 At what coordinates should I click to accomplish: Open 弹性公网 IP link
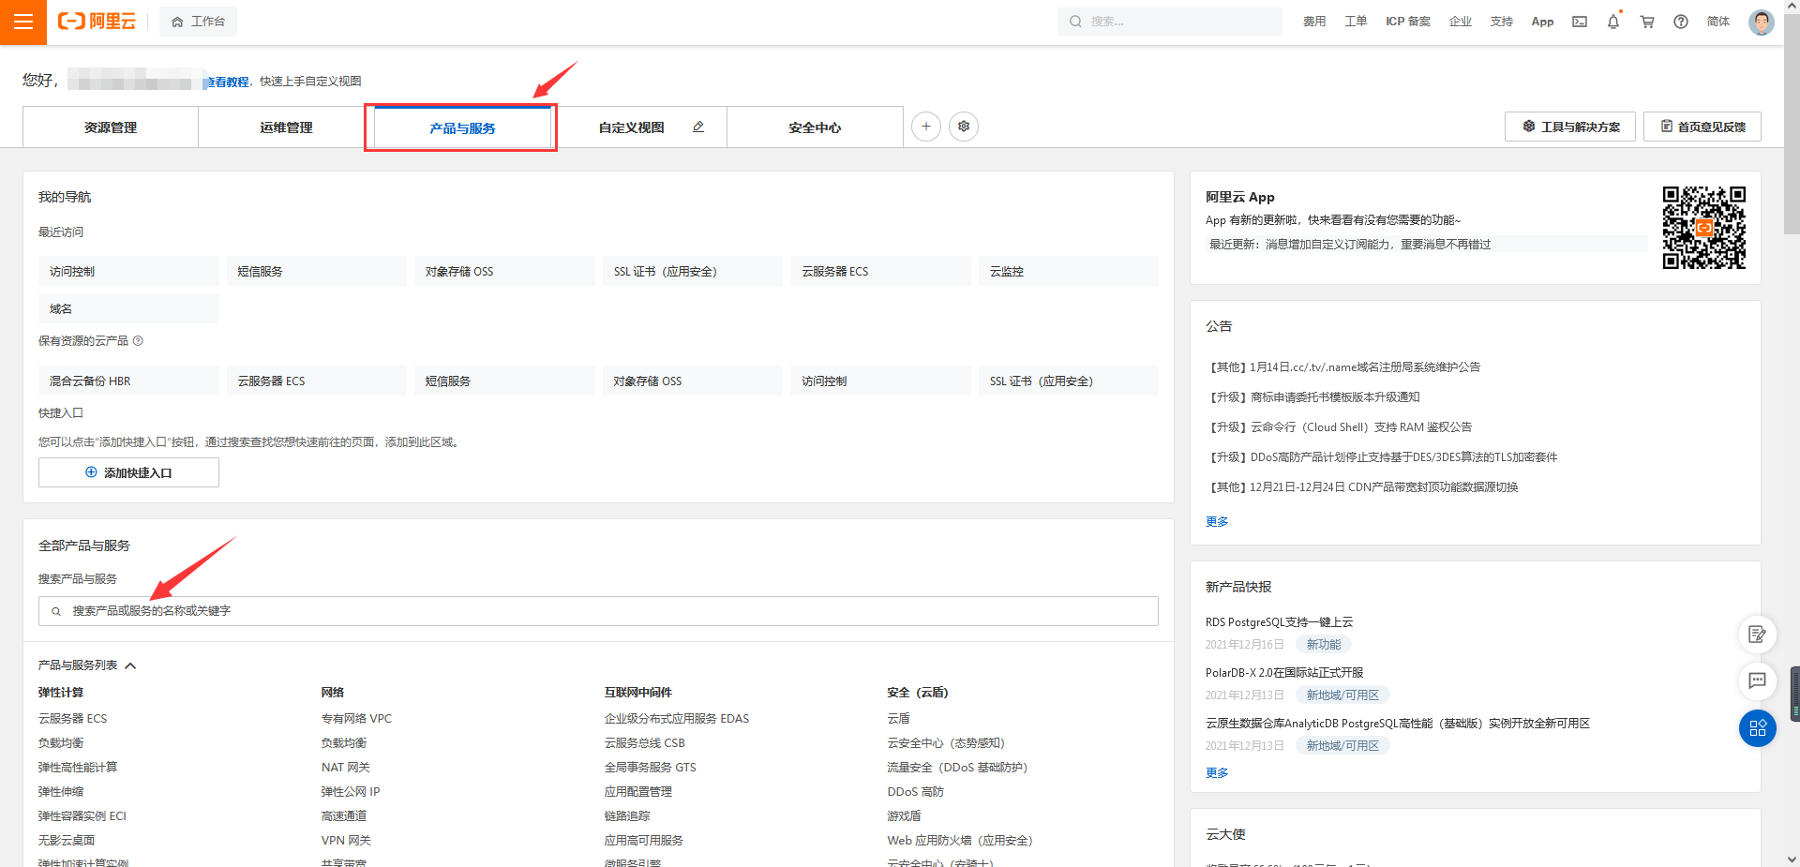click(351, 792)
